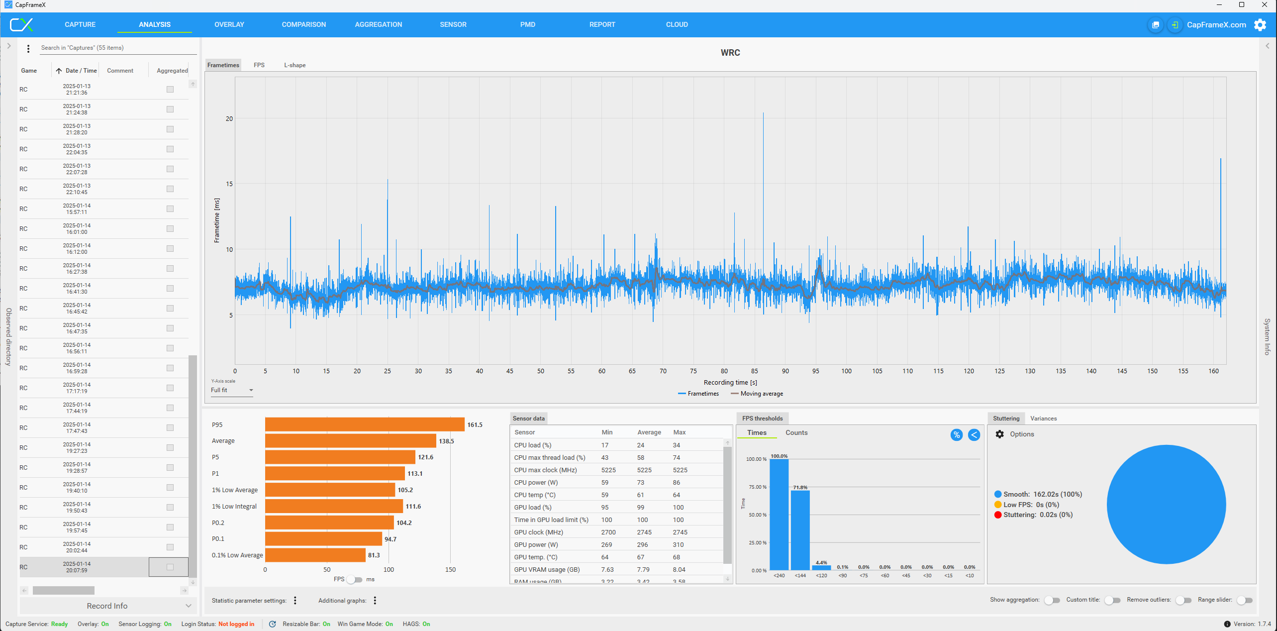The height and width of the screenshot is (631, 1277).
Task: Switch to the L-shape graph tab
Action: click(295, 65)
